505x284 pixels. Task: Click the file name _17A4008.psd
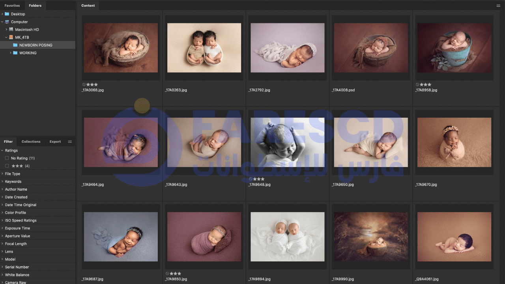343,90
